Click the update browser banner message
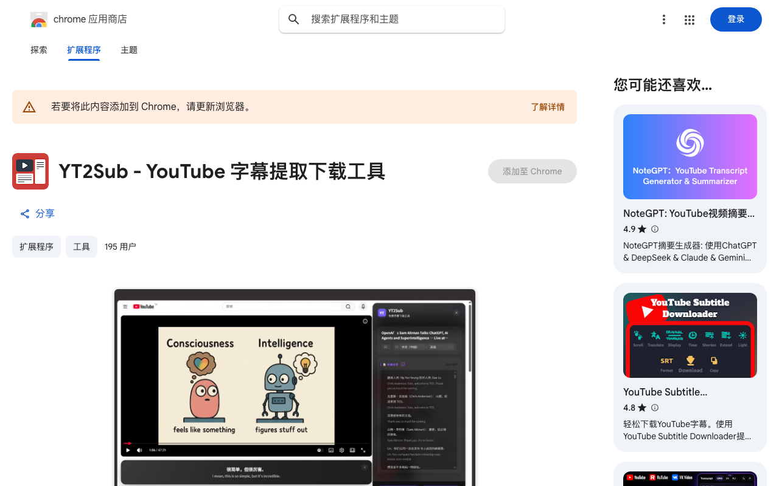 click(x=151, y=107)
